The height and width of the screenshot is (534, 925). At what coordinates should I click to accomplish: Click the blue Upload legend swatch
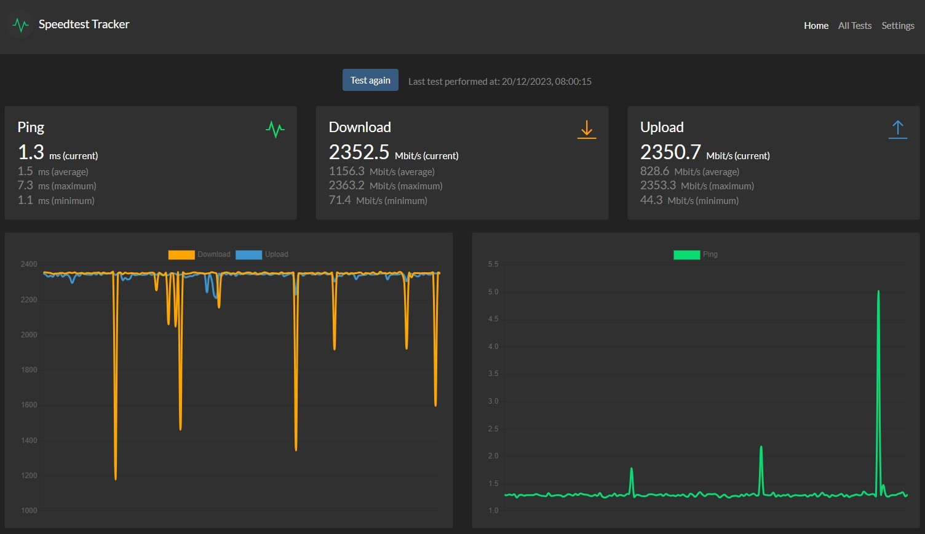tap(248, 254)
